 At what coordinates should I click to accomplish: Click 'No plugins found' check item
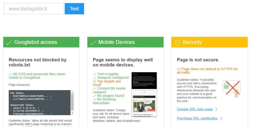[108, 96]
